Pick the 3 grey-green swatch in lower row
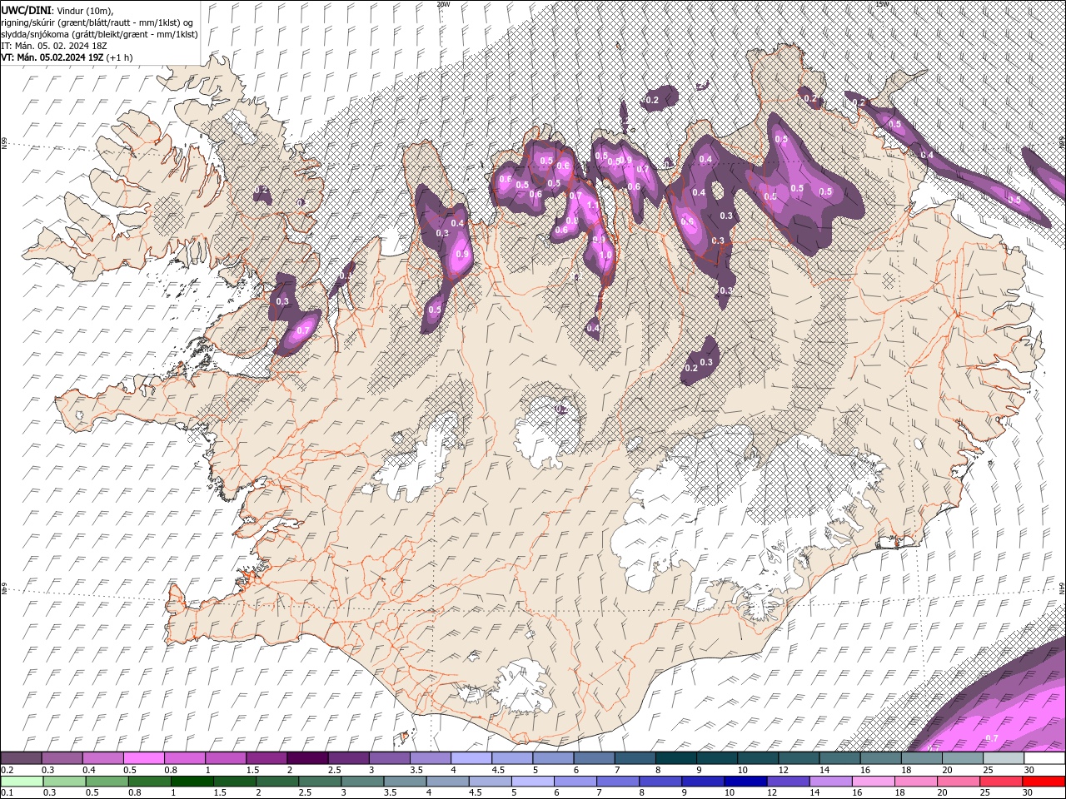1066x799 pixels. [x=362, y=782]
